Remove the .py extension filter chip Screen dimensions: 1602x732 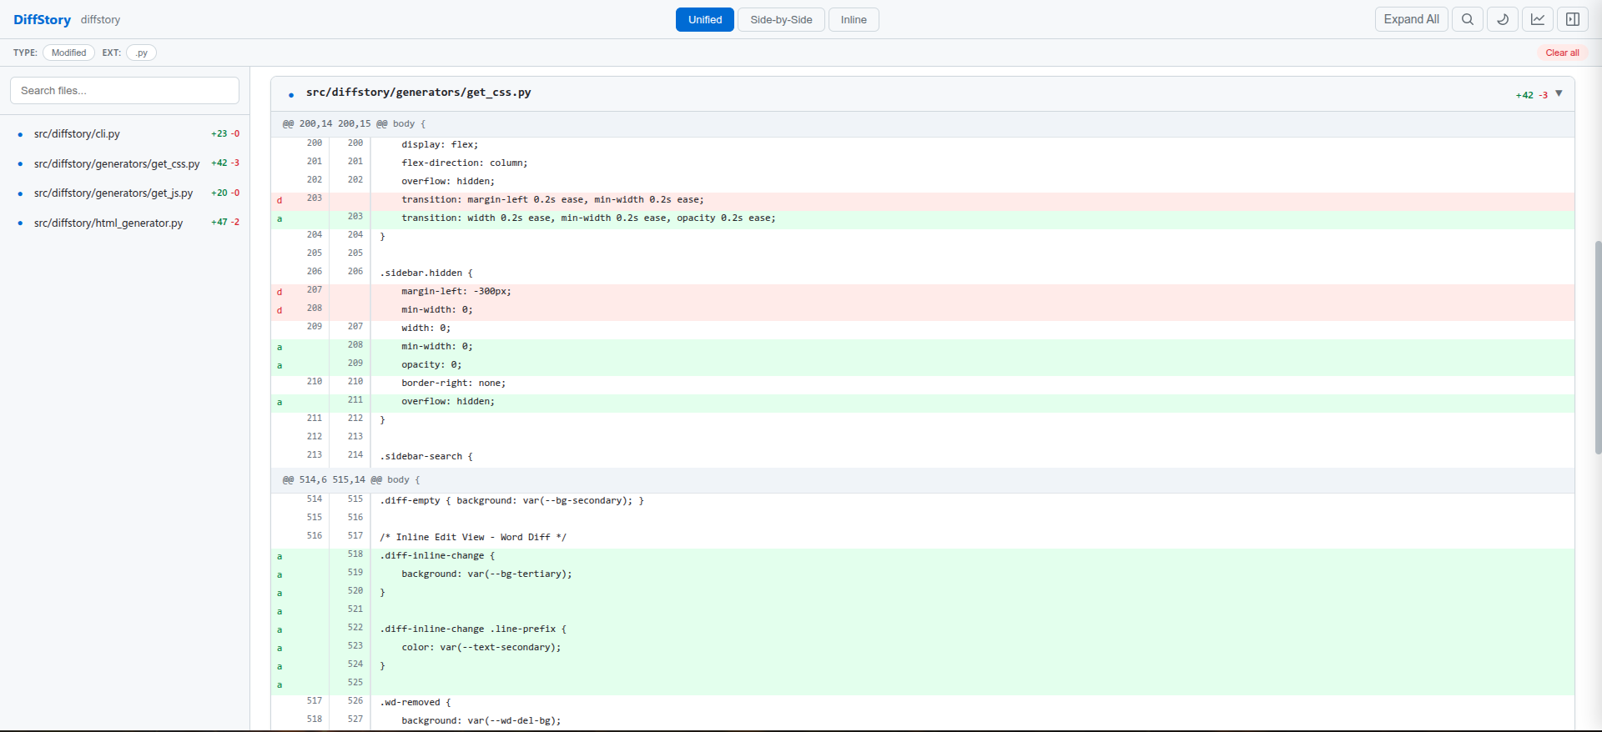[142, 53]
